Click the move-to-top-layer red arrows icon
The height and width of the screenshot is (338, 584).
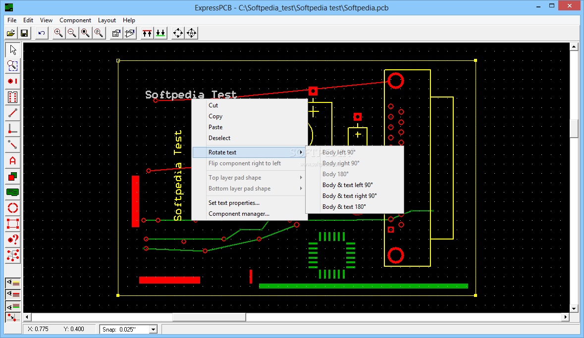click(x=147, y=33)
